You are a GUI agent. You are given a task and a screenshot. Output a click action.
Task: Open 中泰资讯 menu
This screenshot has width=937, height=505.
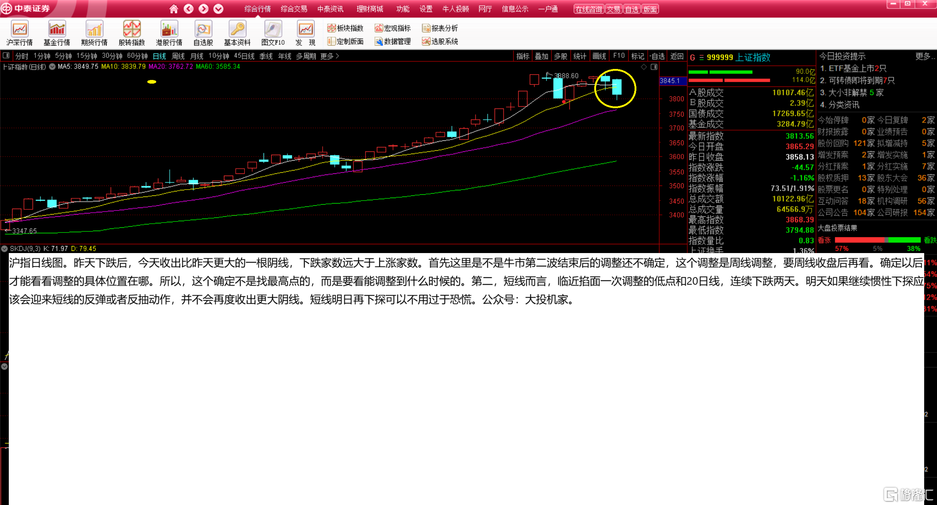[x=330, y=9]
